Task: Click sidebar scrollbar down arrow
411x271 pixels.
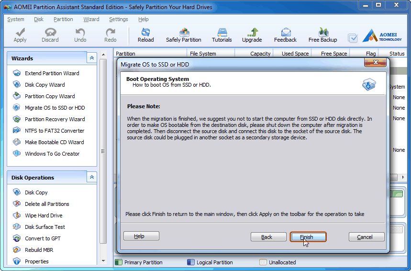Action: [x=103, y=261]
